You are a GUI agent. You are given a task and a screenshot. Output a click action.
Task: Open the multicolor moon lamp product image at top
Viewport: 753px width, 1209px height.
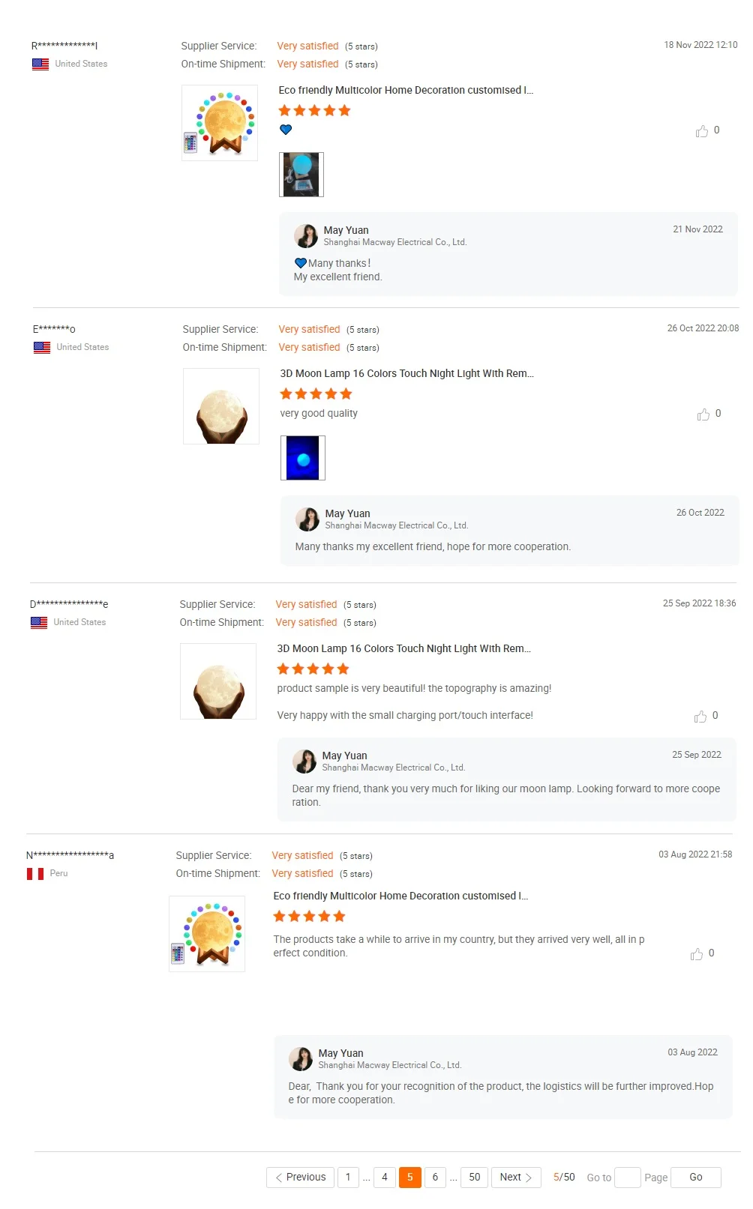click(x=220, y=123)
